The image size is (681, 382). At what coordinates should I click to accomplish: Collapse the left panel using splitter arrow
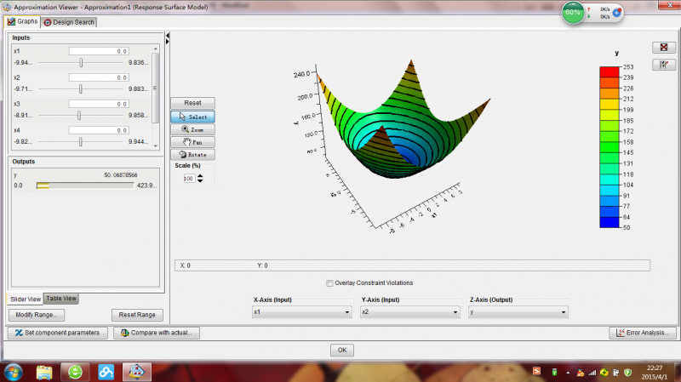168,35
